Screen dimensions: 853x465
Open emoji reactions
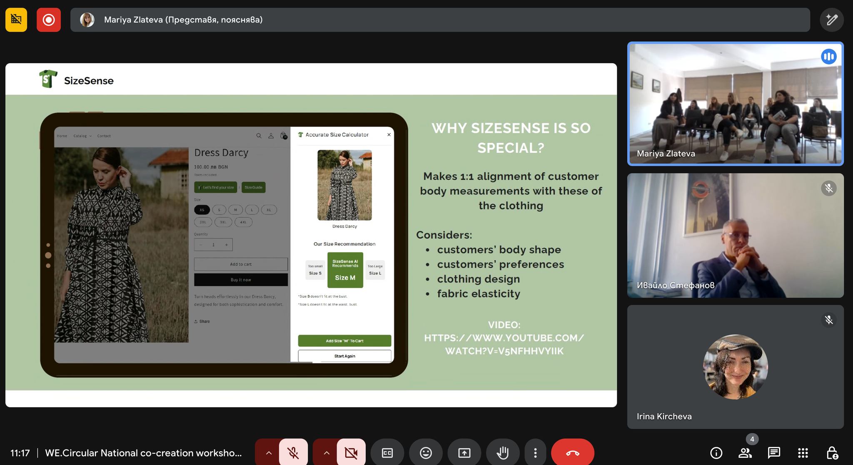(426, 453)
